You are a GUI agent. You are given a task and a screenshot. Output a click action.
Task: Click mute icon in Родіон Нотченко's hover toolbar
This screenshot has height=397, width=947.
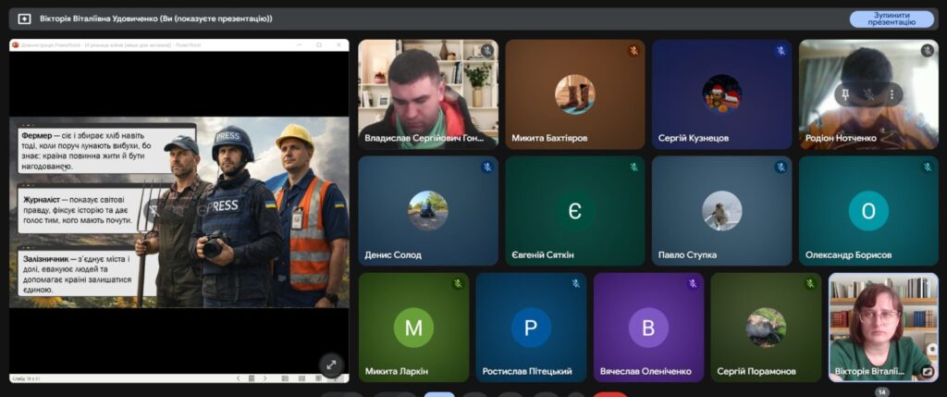869,94
